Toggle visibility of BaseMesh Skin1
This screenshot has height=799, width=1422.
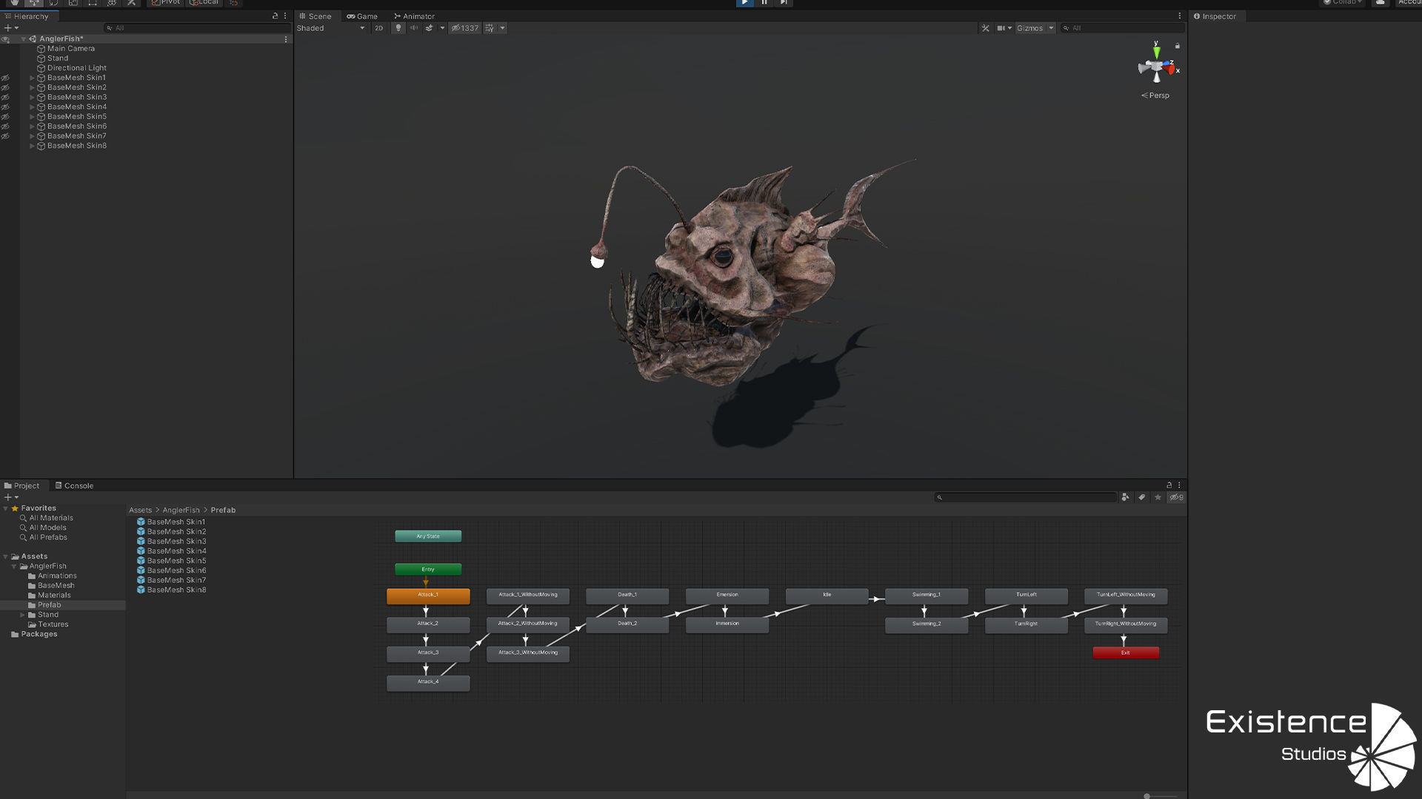[x=5, y=78]
